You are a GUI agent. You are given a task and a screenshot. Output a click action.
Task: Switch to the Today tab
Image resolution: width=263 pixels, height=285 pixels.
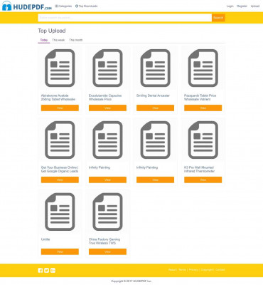point(44,40)
